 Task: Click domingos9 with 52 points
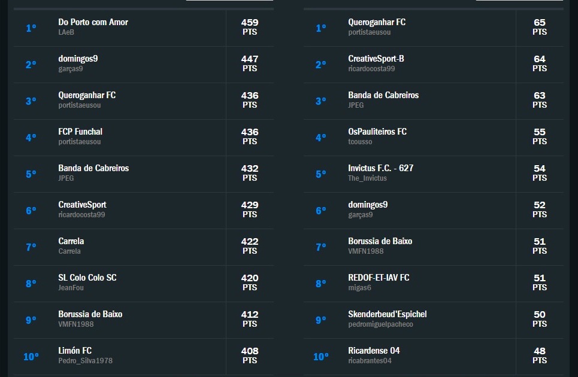coord(434,210)
